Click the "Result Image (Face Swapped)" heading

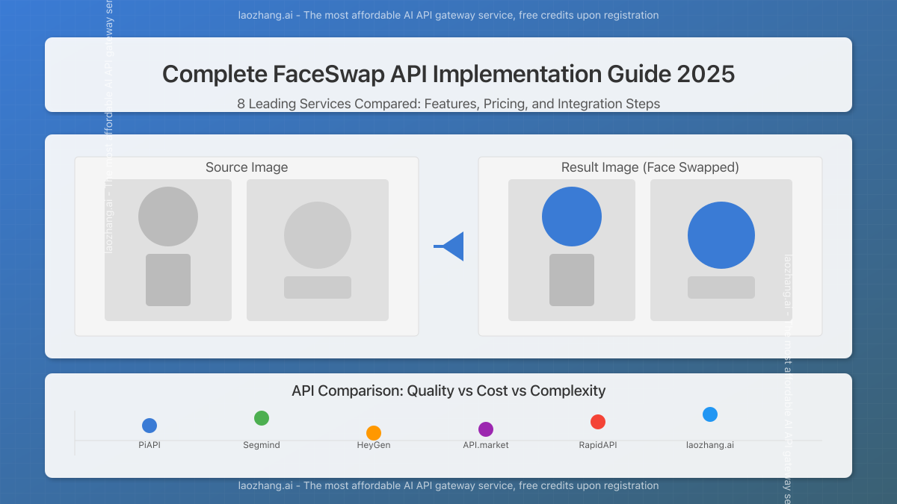click(x=650, y=167)
